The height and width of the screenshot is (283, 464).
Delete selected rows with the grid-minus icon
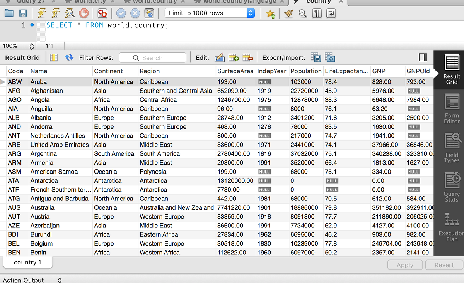(x=247, y=57)
